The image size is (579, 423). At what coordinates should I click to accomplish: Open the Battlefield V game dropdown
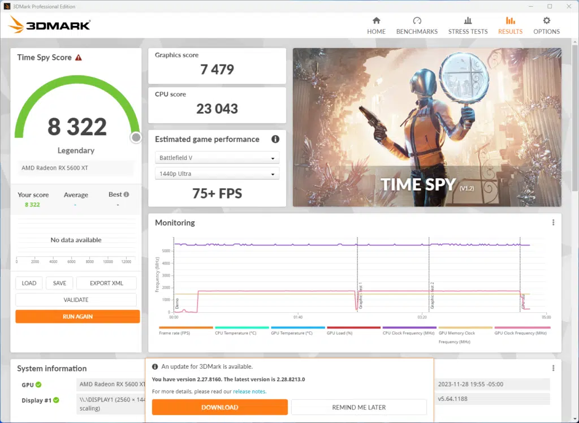coord(217,157)
